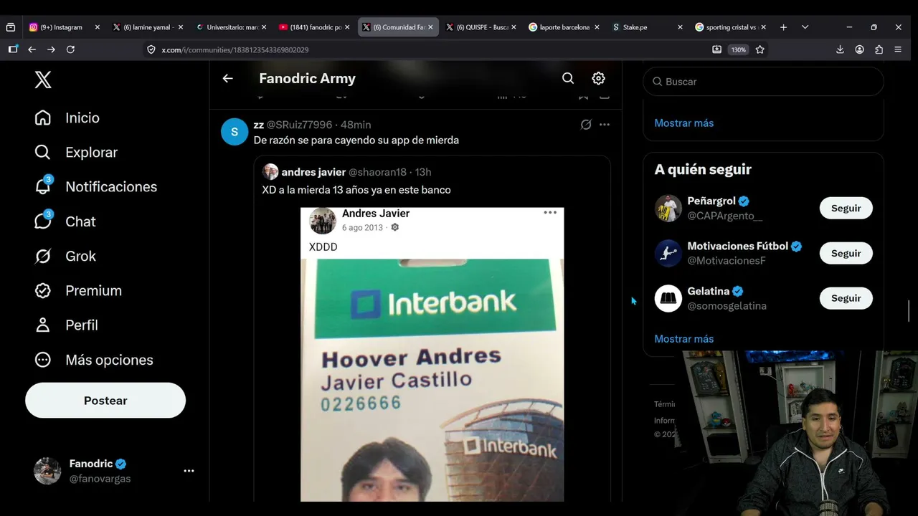Open the browser extensions menu

[879, 49]
